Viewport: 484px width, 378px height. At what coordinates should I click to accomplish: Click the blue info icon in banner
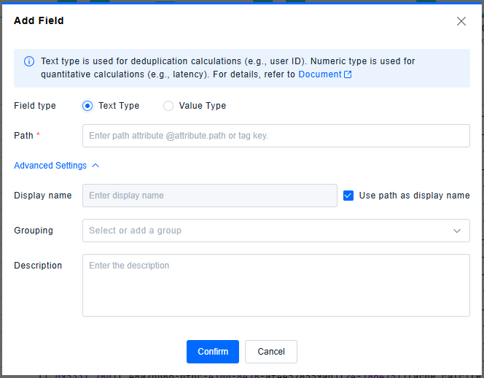point(29,62)
